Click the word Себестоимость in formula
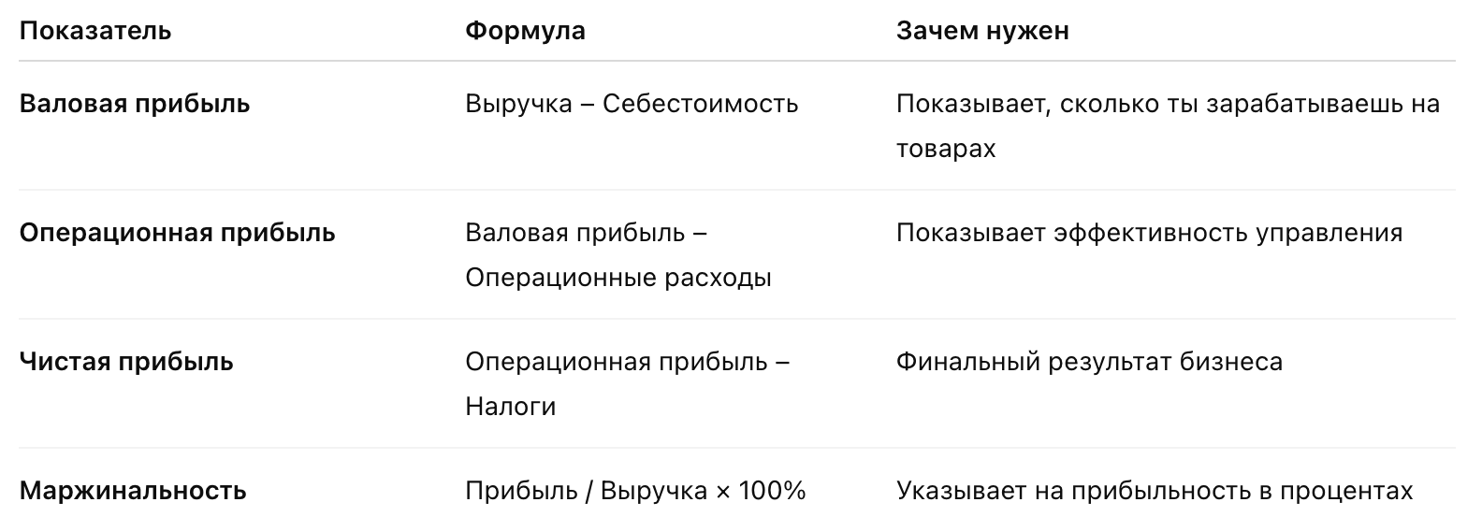Screen dimensions: 1482x531 coord(701,104)
